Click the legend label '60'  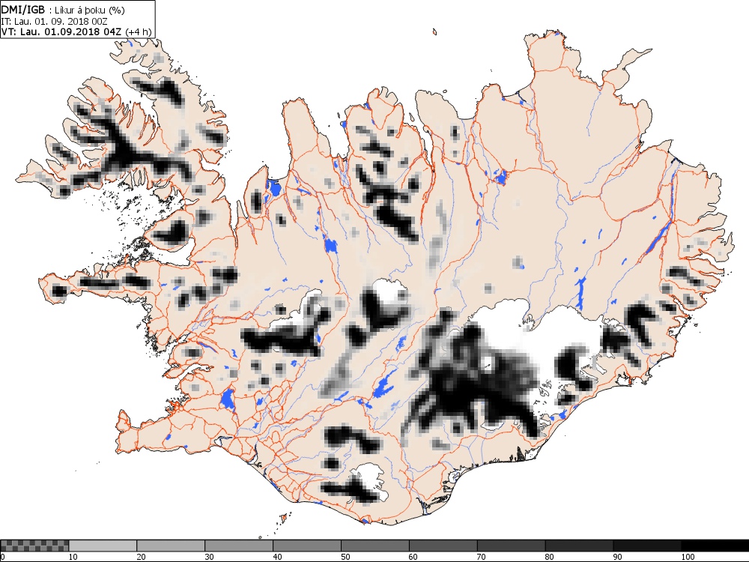click(413, 557)
